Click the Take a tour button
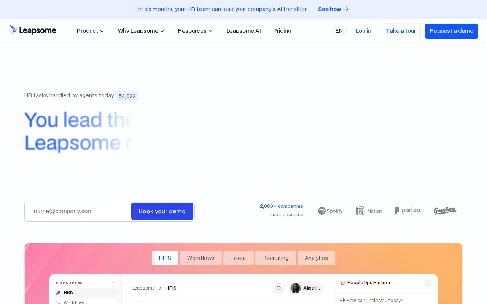This screenshot has width=487, height=304. coord(401,31)
